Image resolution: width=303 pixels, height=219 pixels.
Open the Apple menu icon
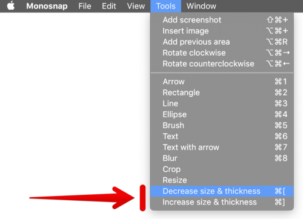pos(11,5)
